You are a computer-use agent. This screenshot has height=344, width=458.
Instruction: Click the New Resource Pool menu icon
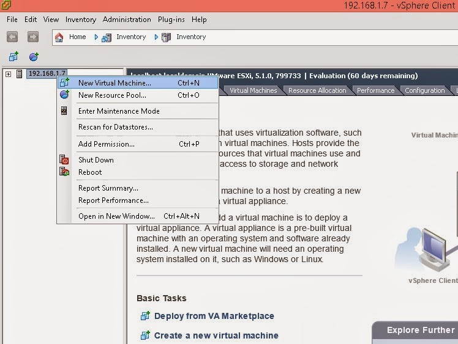64,95
